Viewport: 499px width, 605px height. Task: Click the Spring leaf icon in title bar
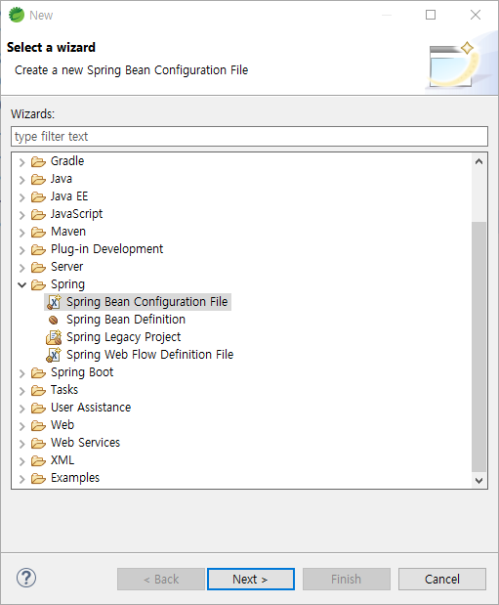point(17,15)
